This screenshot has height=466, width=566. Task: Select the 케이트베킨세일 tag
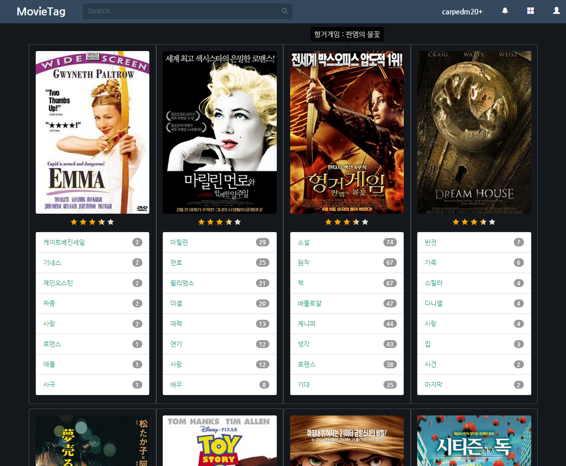92,242
